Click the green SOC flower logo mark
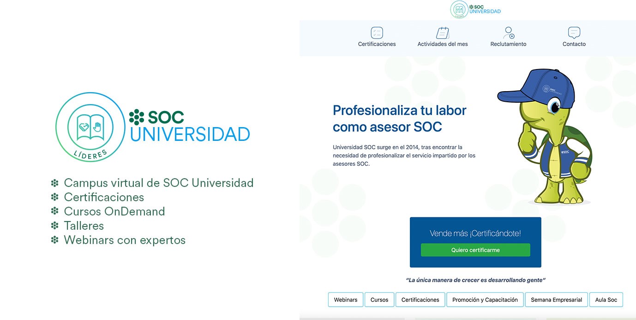The image size is (636, 320). (x=137, y=117)
